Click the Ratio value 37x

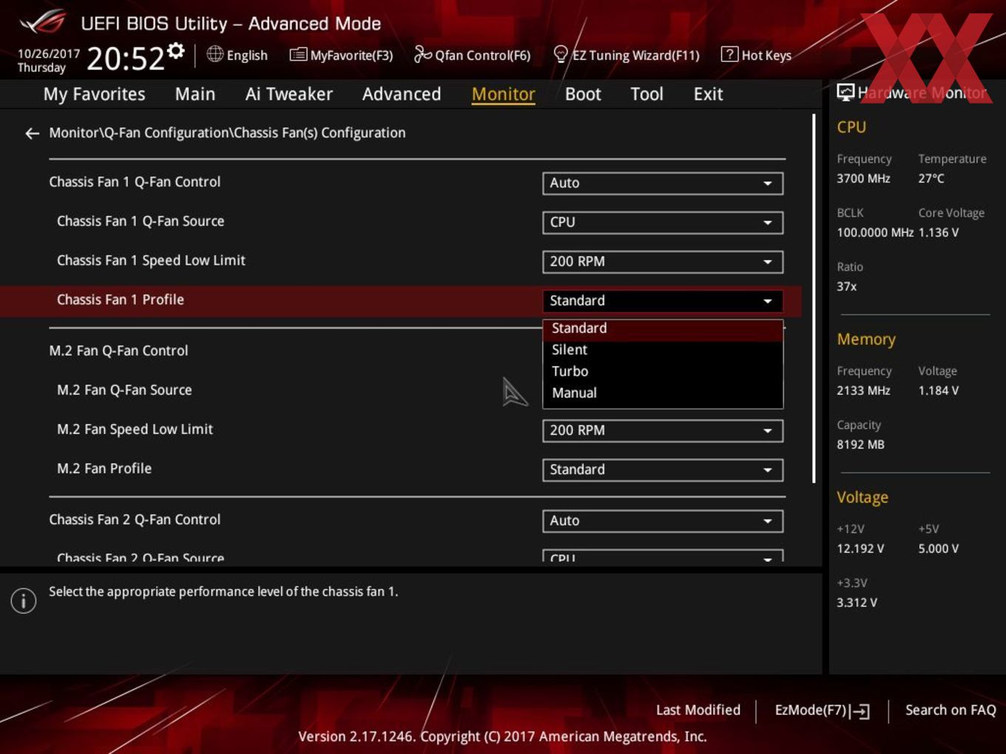tap(847, 287)
